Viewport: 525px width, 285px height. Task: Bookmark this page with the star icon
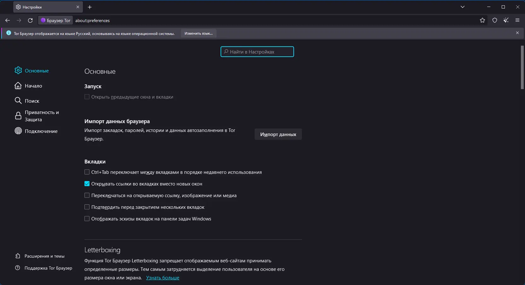[482, 20]
